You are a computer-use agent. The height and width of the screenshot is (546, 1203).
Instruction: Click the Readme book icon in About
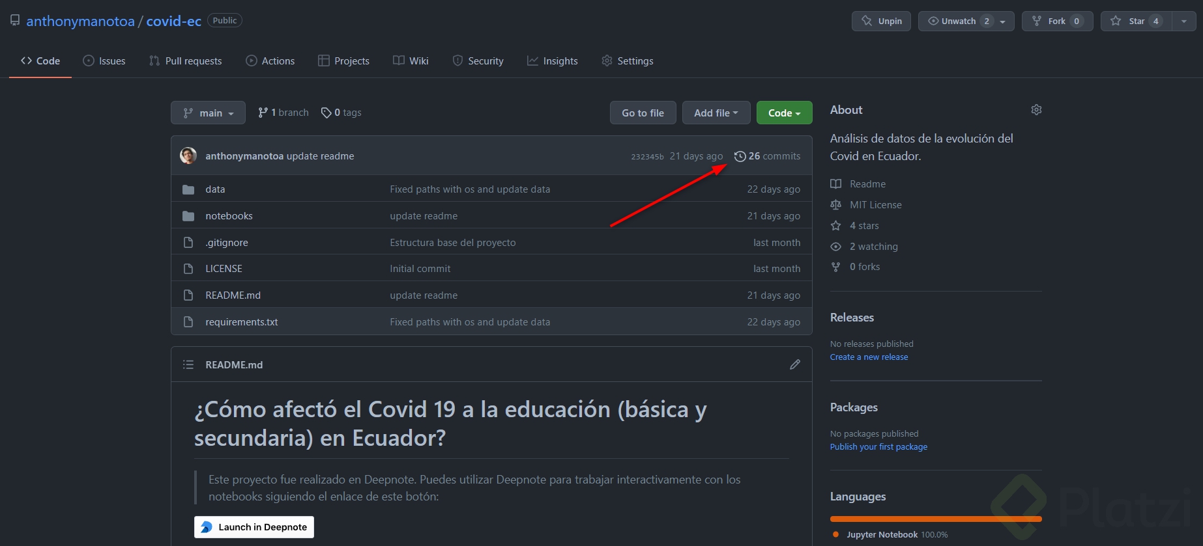pyautogui.click(x=835, y=184)
